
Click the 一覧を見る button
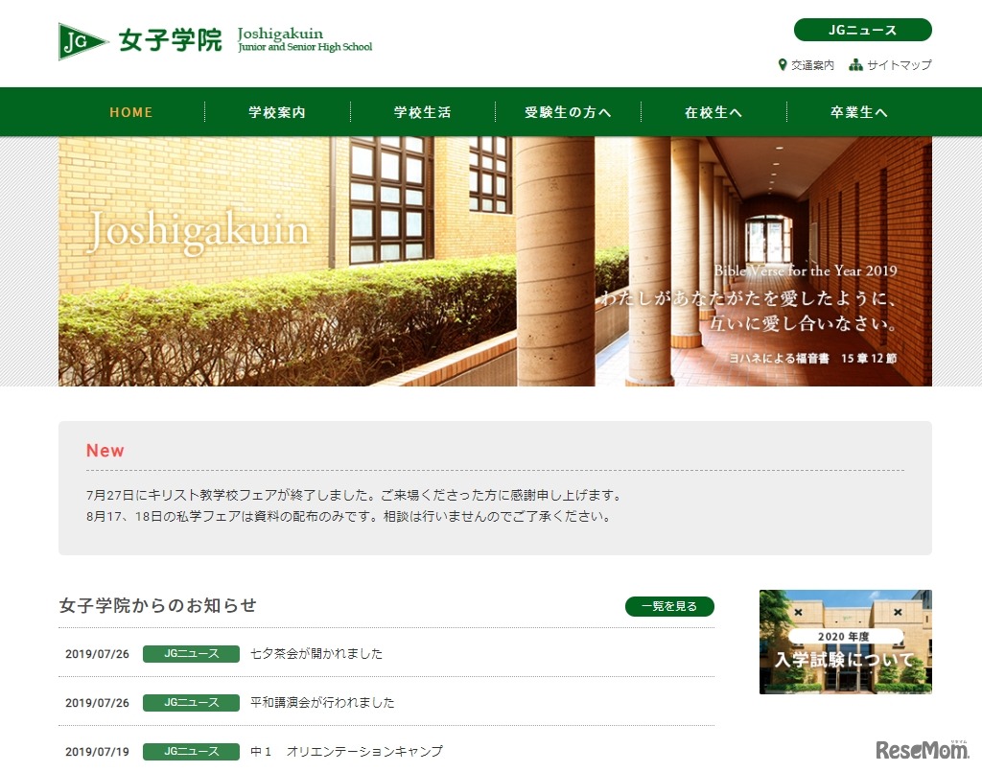(x=669, y=606)
